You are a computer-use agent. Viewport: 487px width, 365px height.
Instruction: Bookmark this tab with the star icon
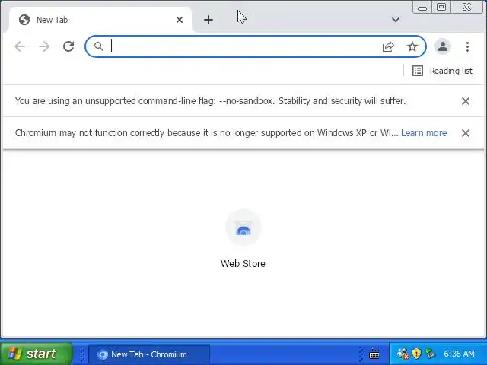[412, 46]
